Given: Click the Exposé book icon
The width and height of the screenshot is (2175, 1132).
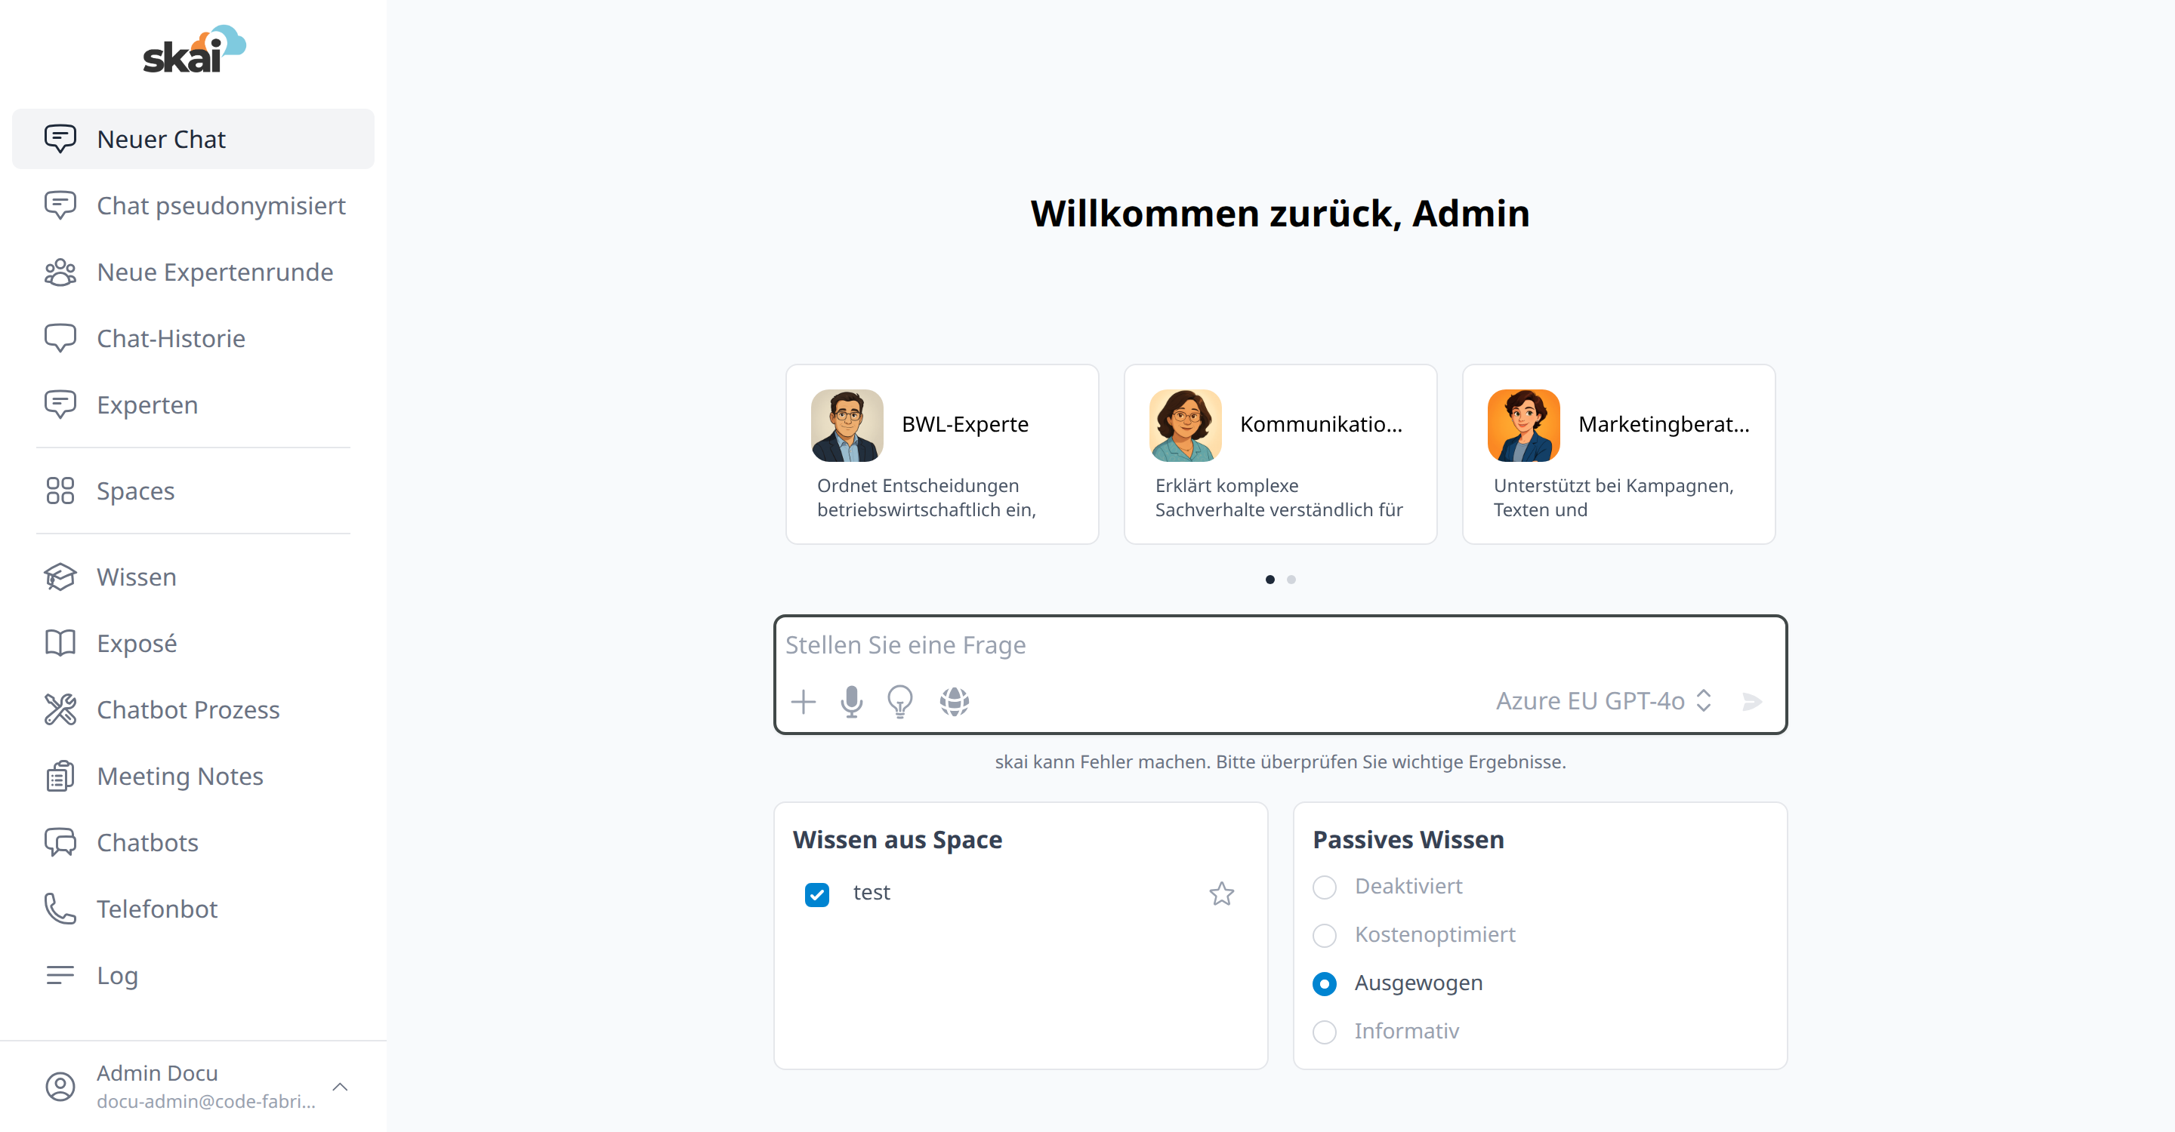Looking at the screenshot, I should point(60,643).
